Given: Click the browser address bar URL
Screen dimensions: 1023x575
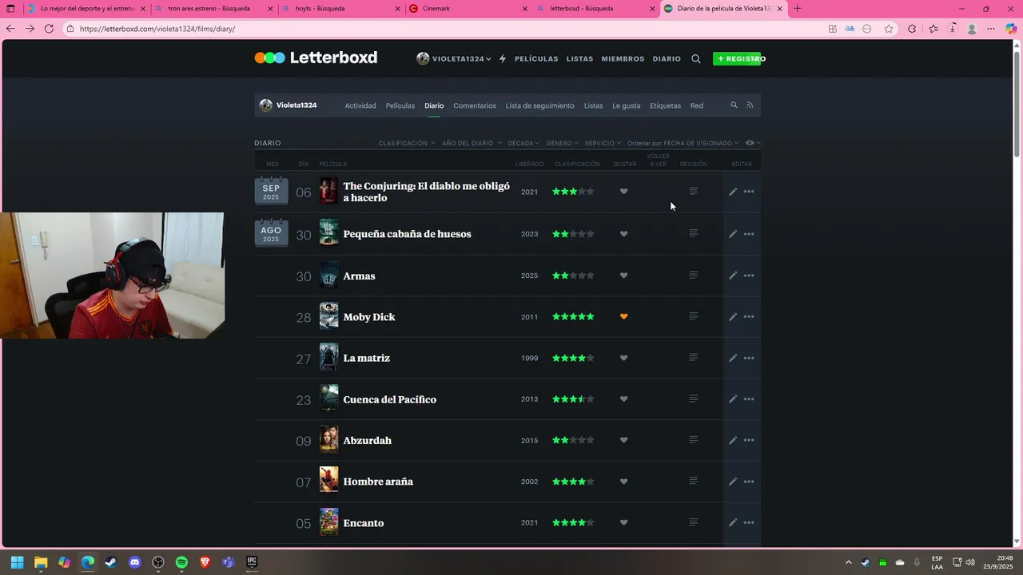Looking at the screenshot, I should tap(157, 29).
